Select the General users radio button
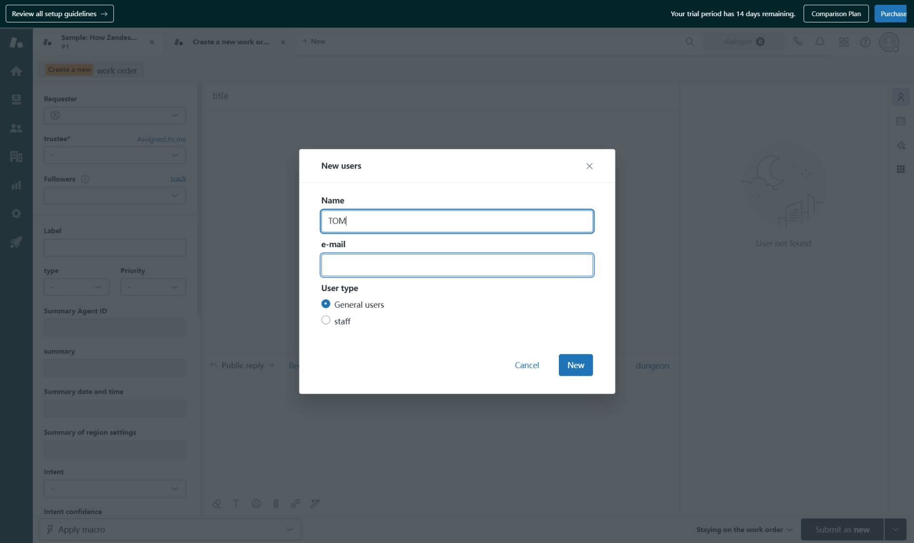This screenshot has height=543, width=914. (x=326, y=304)
